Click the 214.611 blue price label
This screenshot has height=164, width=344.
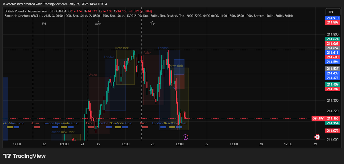pos(333,53)
